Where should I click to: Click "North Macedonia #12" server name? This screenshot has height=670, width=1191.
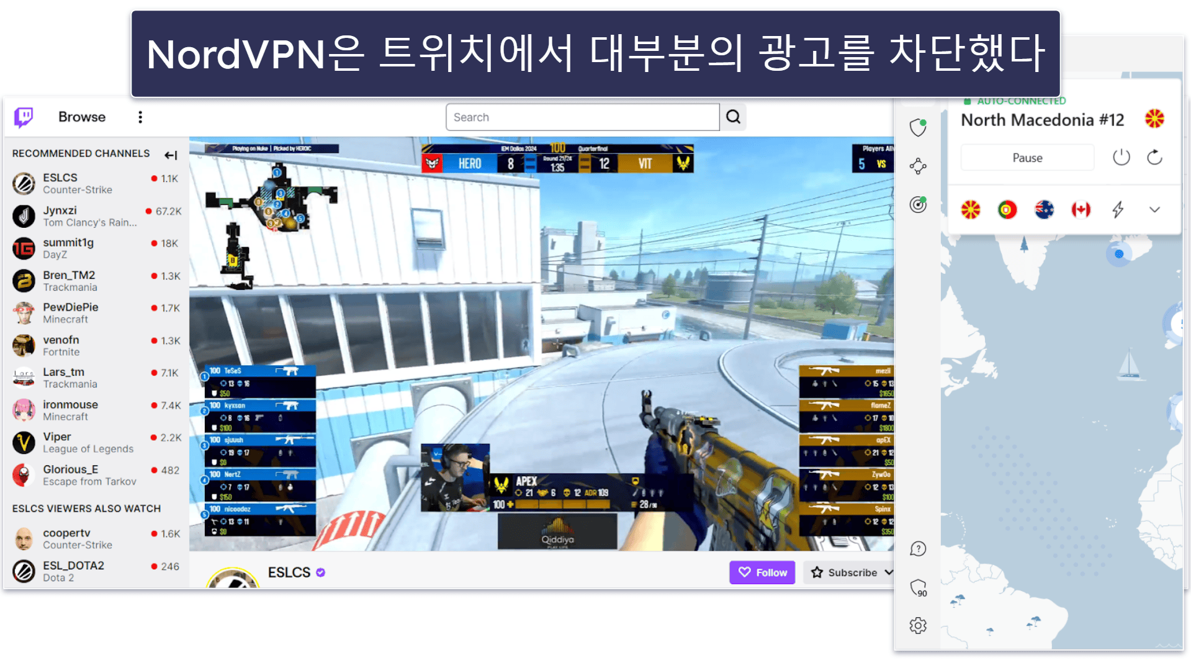click(1042, 120)
